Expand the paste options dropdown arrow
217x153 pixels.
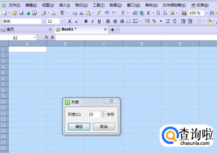click(93, 13)
